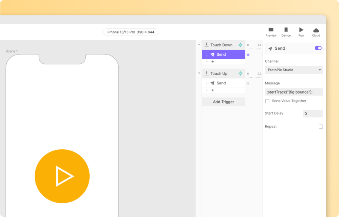Open the Channel dropdown showing ProtoPie Studio
This screenshot has width=339, height=217.
294,70
